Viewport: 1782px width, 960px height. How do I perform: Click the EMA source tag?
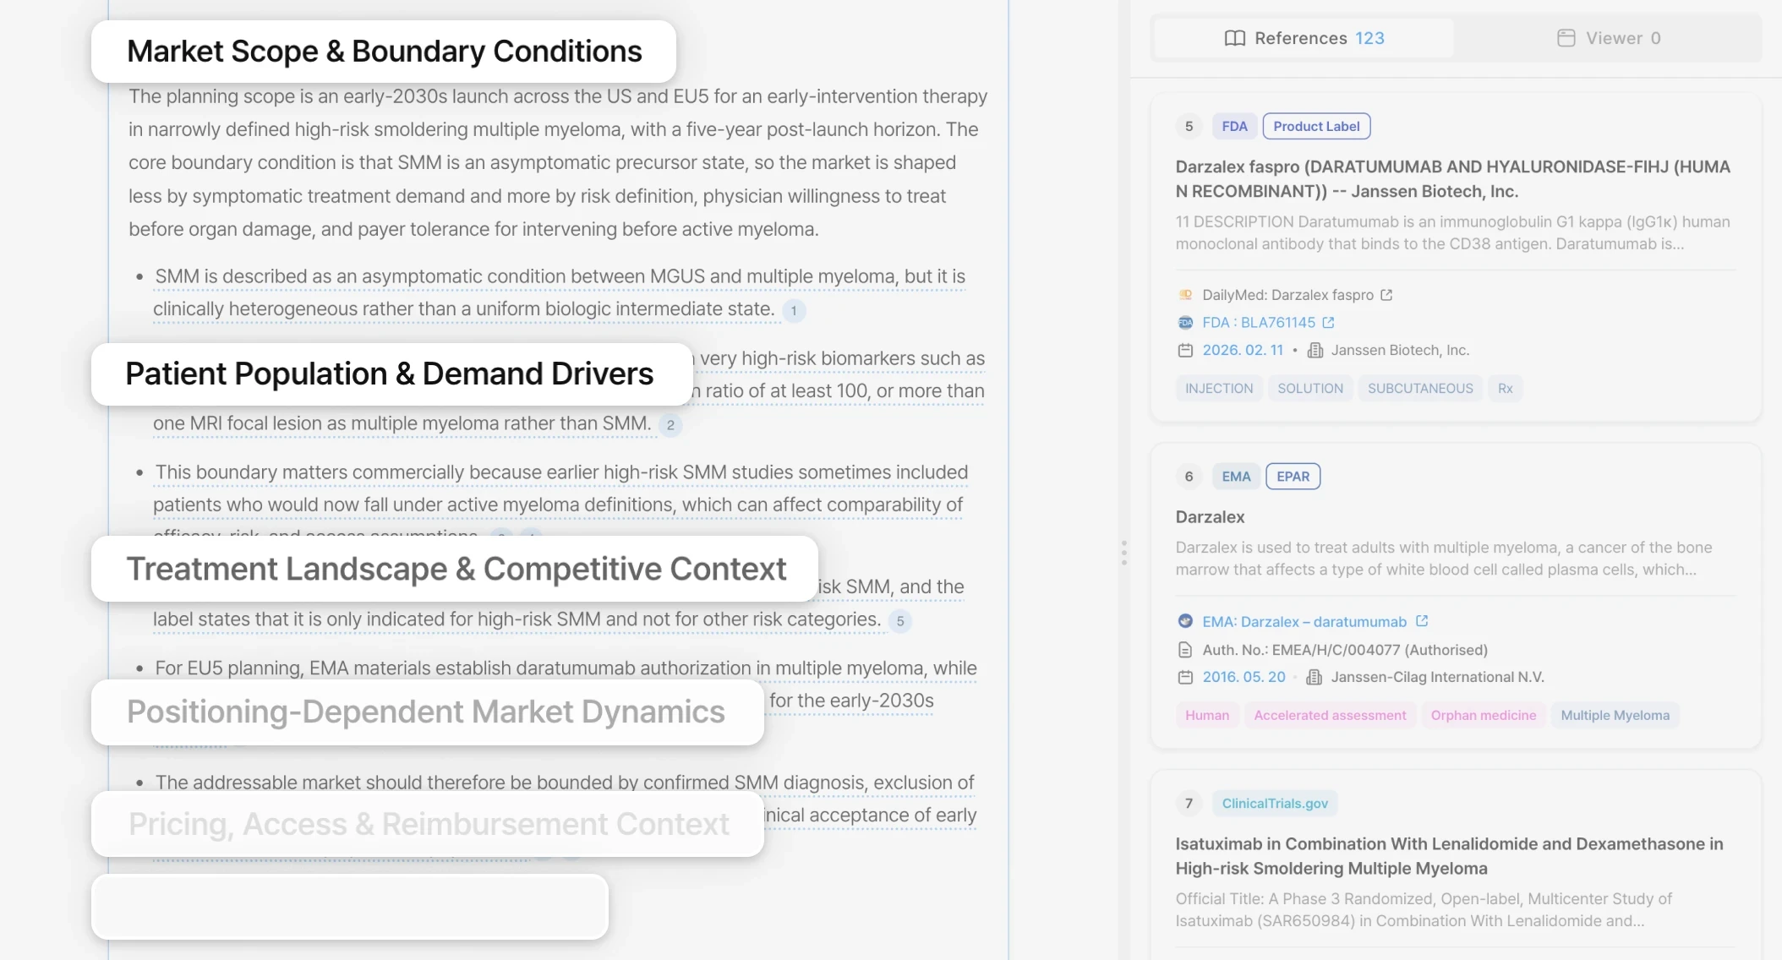[1236, 477]
